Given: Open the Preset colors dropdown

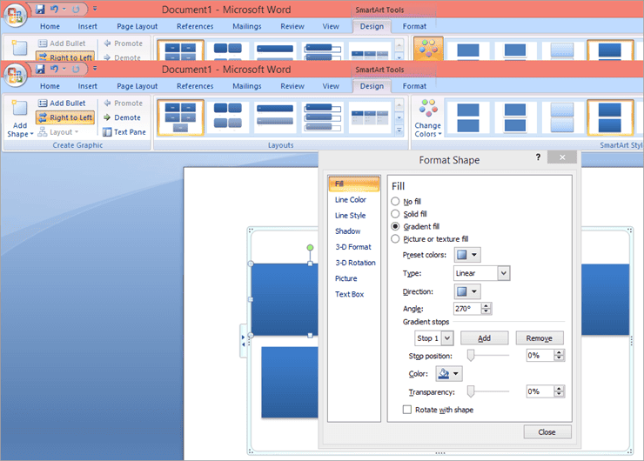Looking at the screenshot, I should click(467, 255).
